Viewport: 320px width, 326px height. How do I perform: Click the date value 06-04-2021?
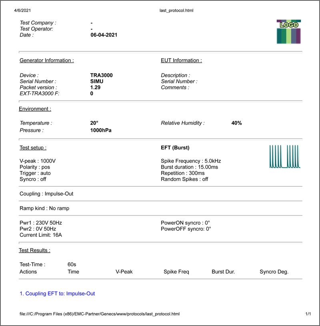[x=104, y=35]
